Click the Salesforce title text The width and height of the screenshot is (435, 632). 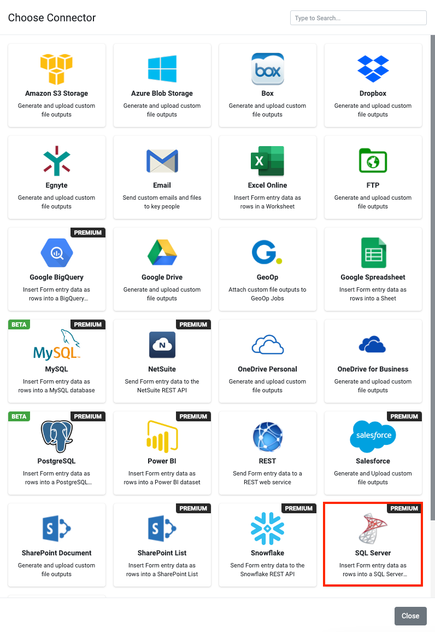pyautogui.click(x=373, y=461)
